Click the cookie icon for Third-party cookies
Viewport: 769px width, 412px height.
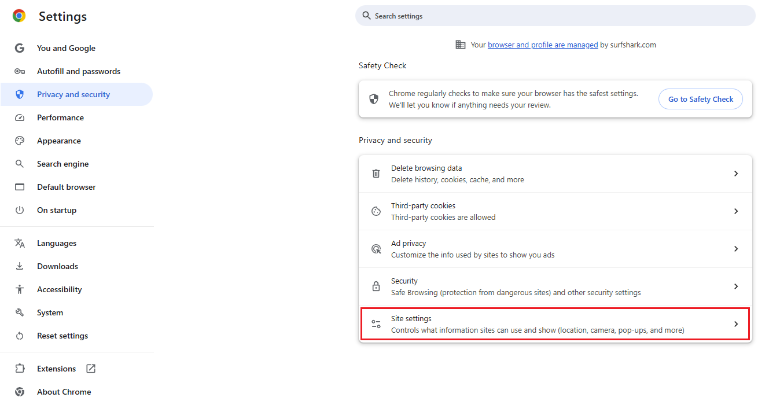(376, 211)
